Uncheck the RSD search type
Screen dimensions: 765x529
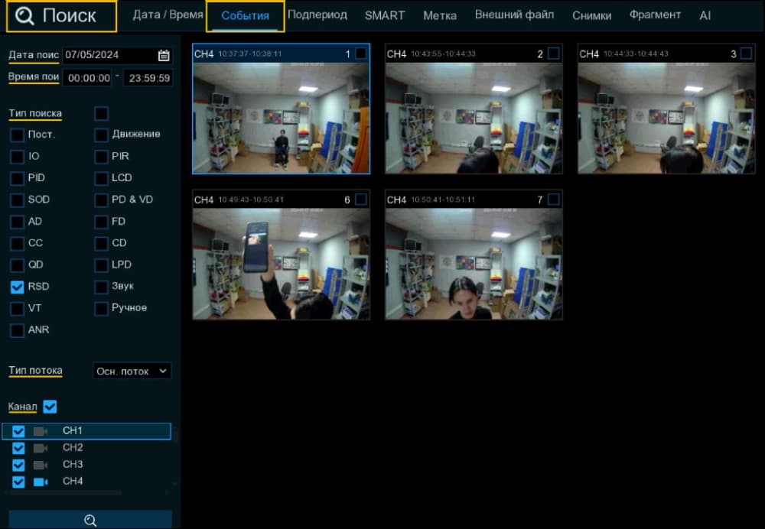(x=17, y=287)
